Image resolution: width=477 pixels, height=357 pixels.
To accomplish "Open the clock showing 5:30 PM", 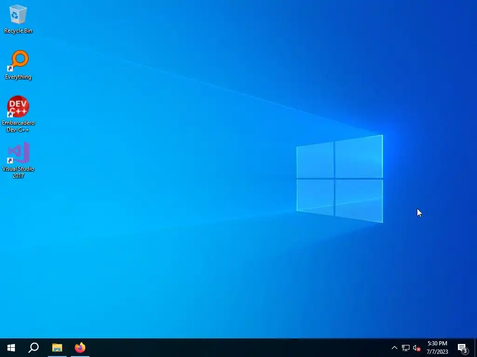I will [437, 348].
